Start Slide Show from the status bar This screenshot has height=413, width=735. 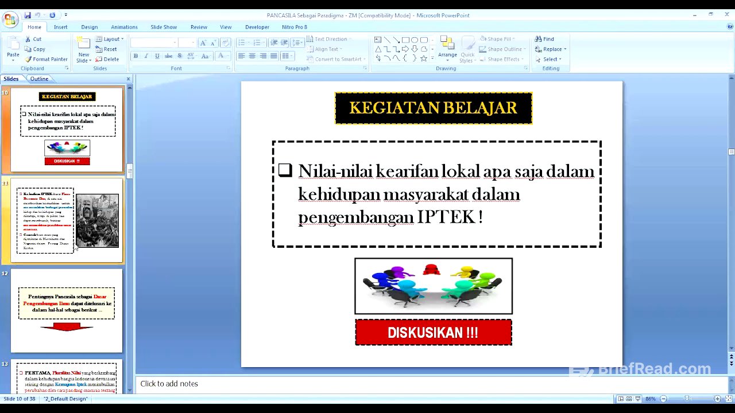point(637,398)
